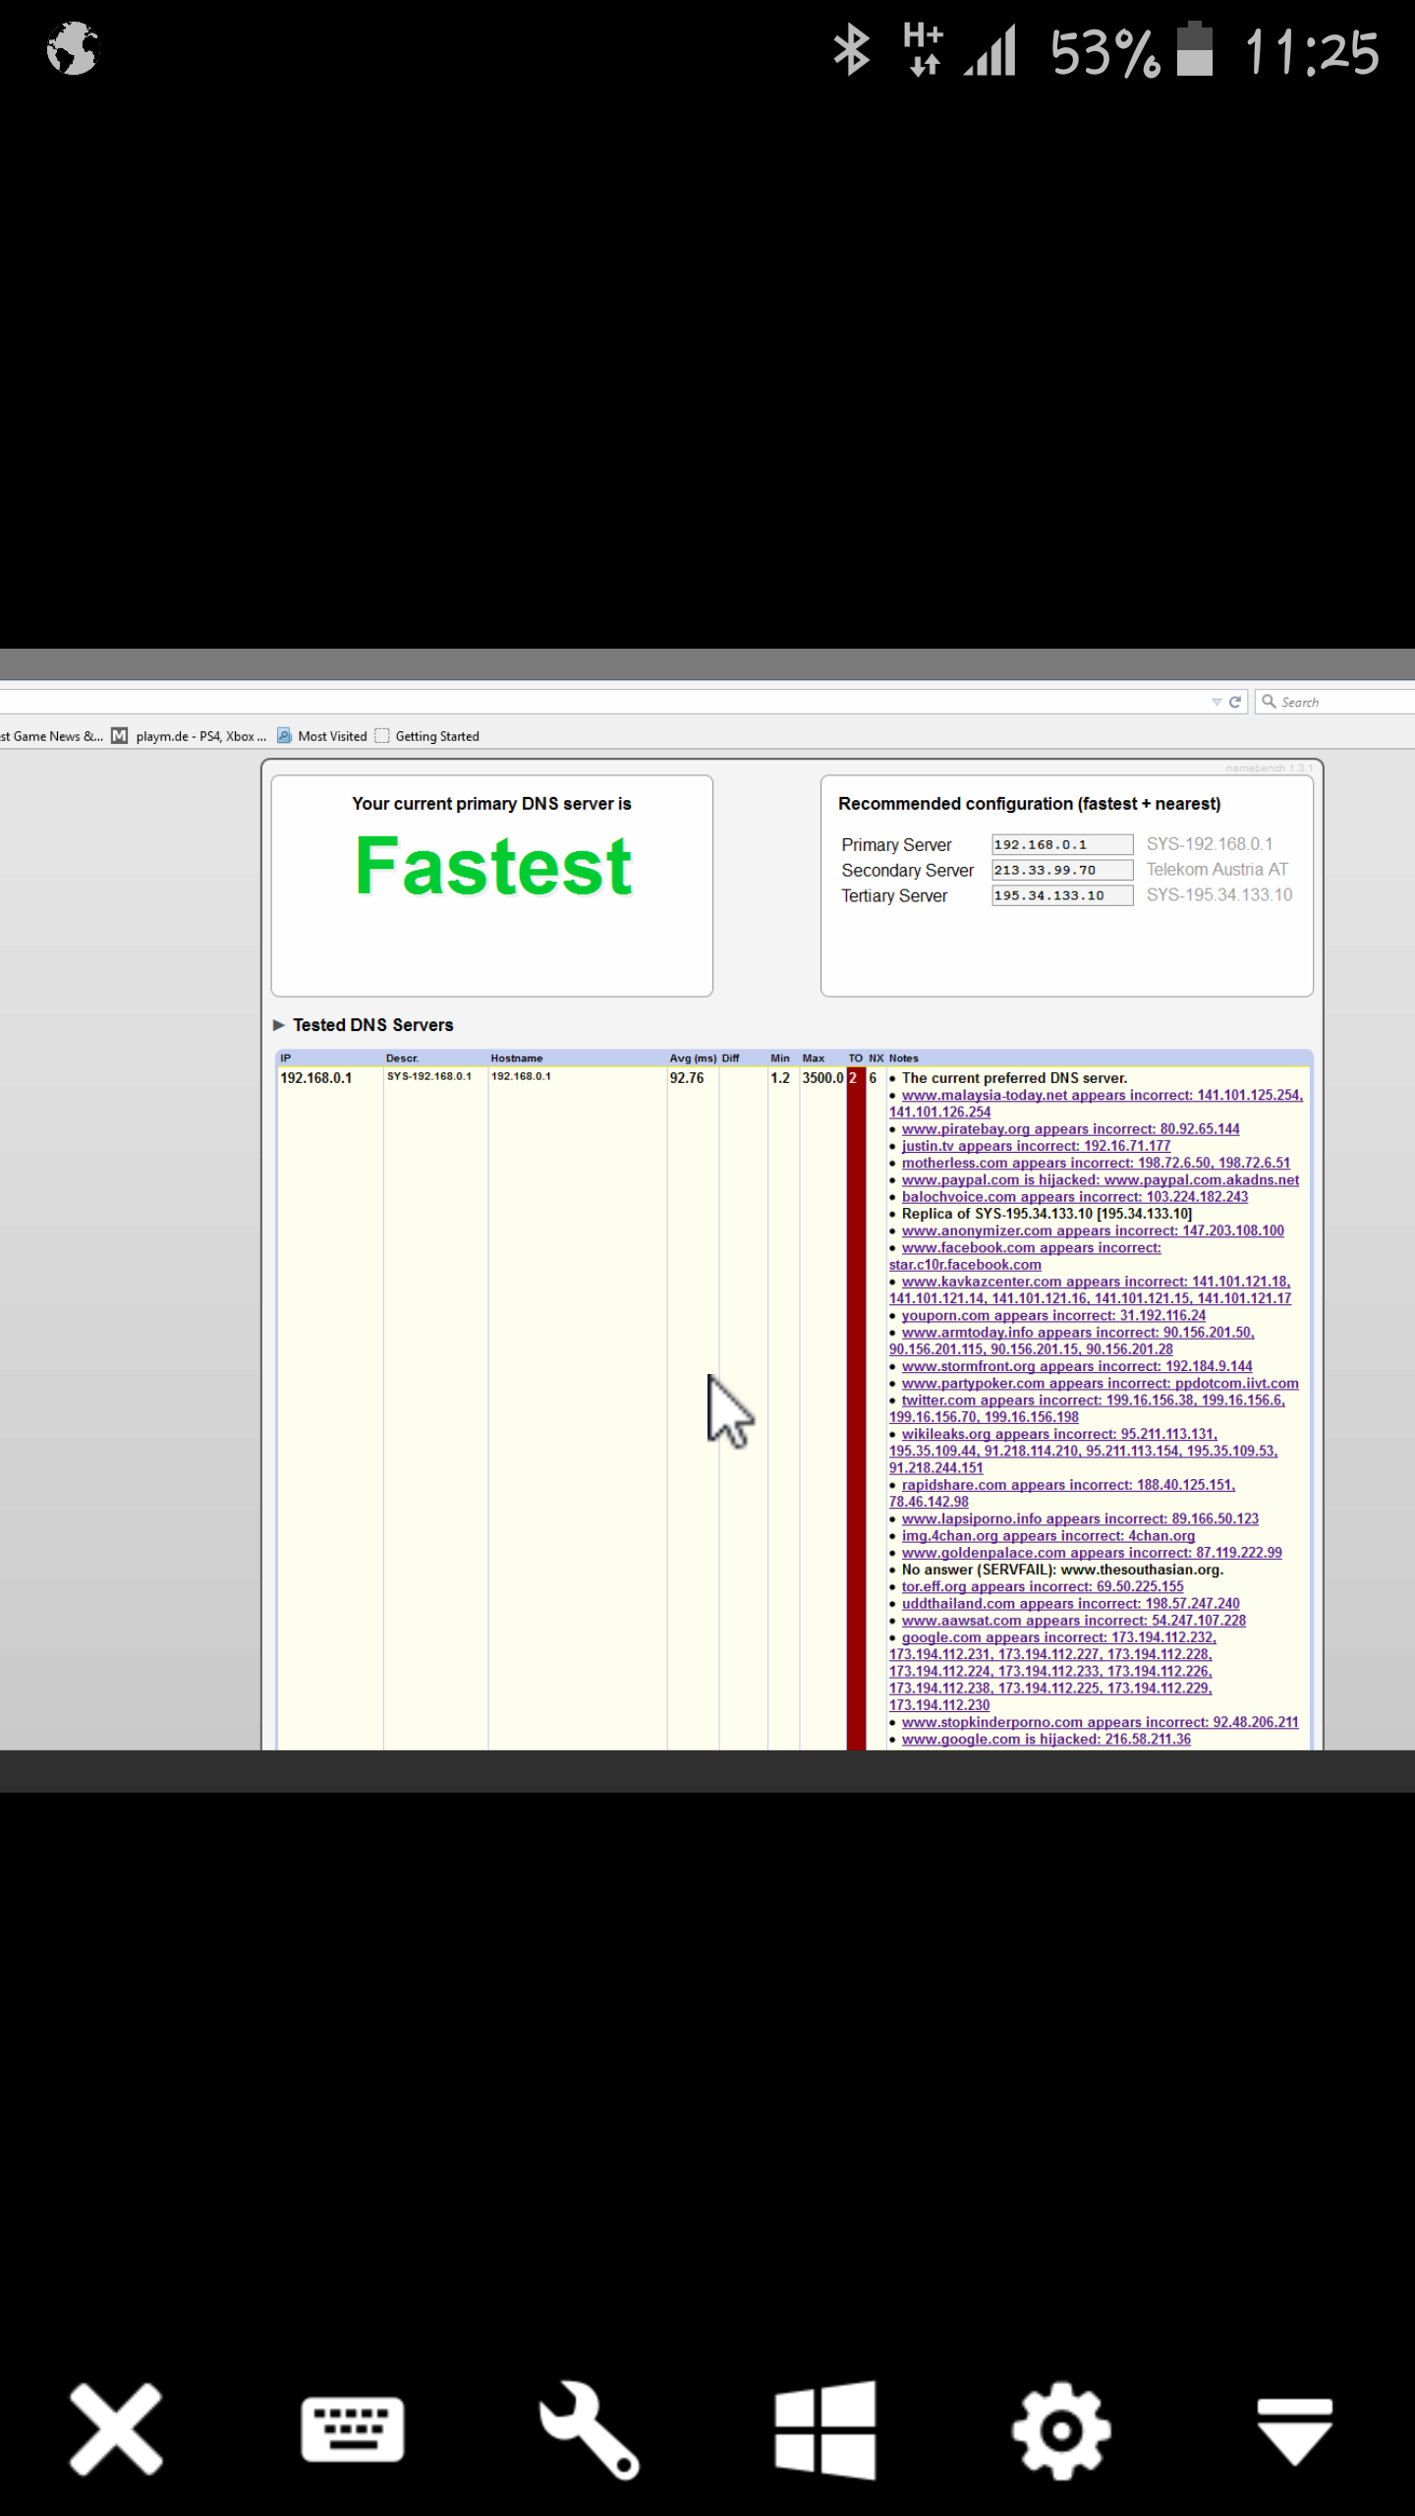
Task: Open the www.armtoday.info appears incorrect link
Action: point(1078,1333)
